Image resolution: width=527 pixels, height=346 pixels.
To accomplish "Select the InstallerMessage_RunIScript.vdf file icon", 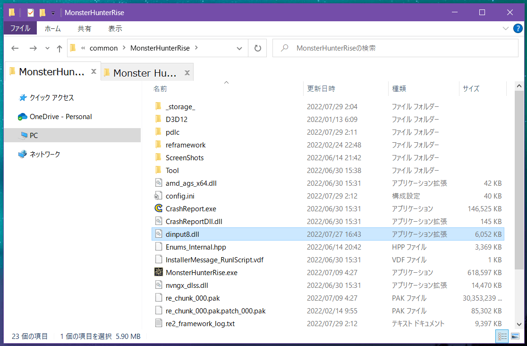I will [x=159, y=259].
